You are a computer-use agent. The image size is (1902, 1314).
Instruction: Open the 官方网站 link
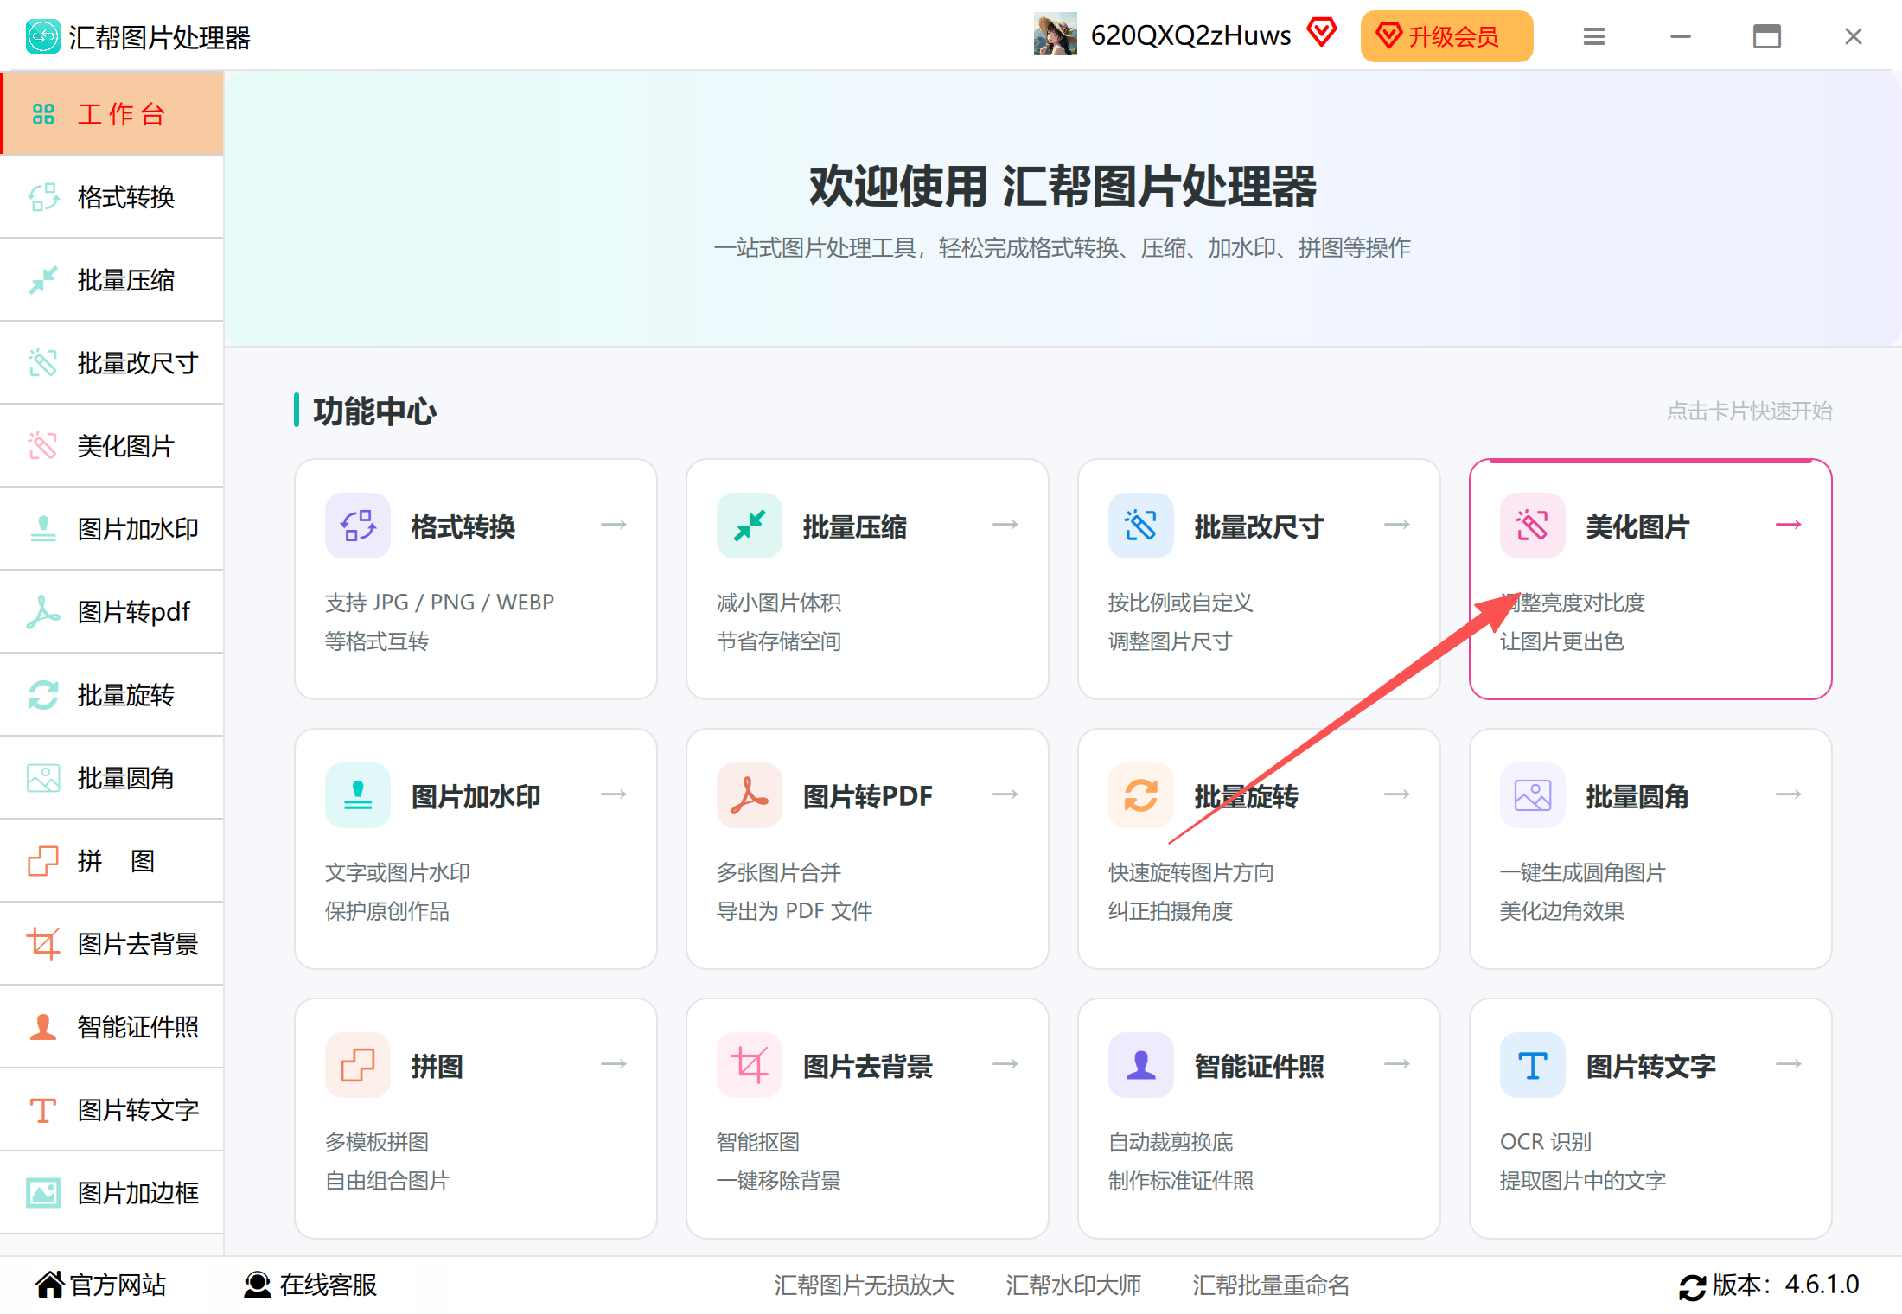(100, 1285)
